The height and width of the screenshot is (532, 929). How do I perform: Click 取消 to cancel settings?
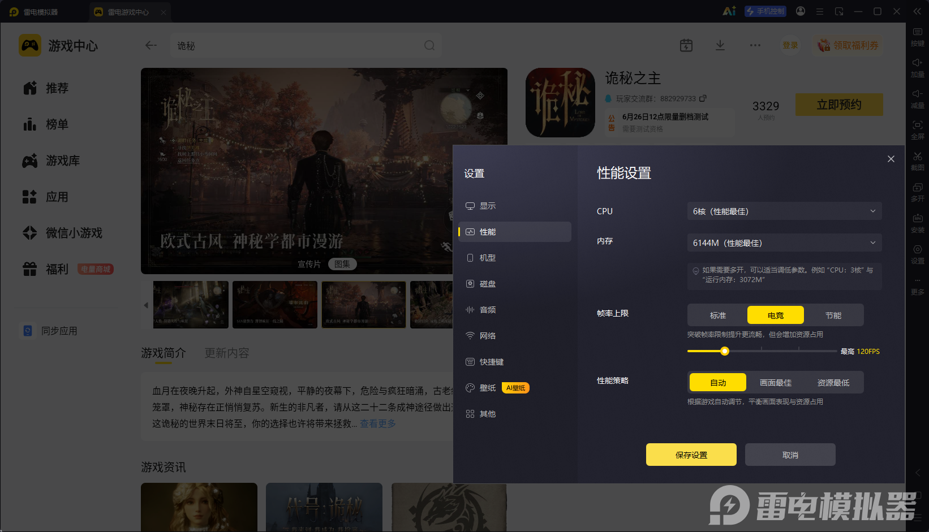(790, 455)
